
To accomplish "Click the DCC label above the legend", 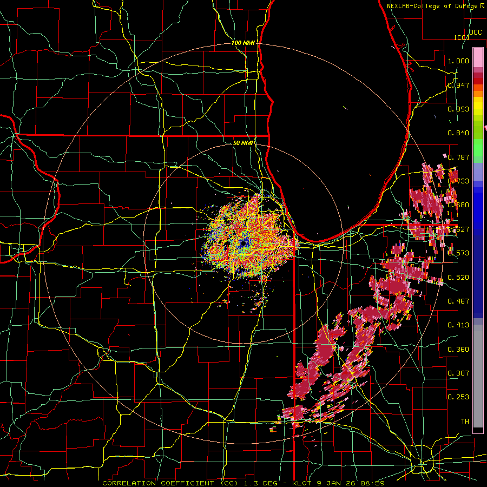I will pyautogui.click(x=475, y=32).
